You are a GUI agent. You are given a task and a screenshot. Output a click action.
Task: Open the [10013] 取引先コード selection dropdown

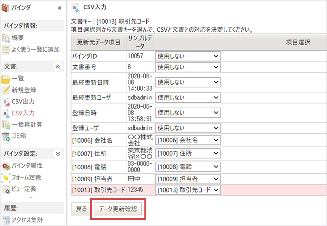pyautogui.click(x=188, y=190)
